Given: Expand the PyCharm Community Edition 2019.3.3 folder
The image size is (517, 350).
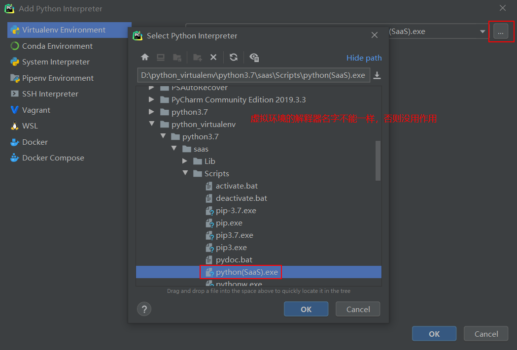Looking at the screenshot, I should click(x=151, y=99).
